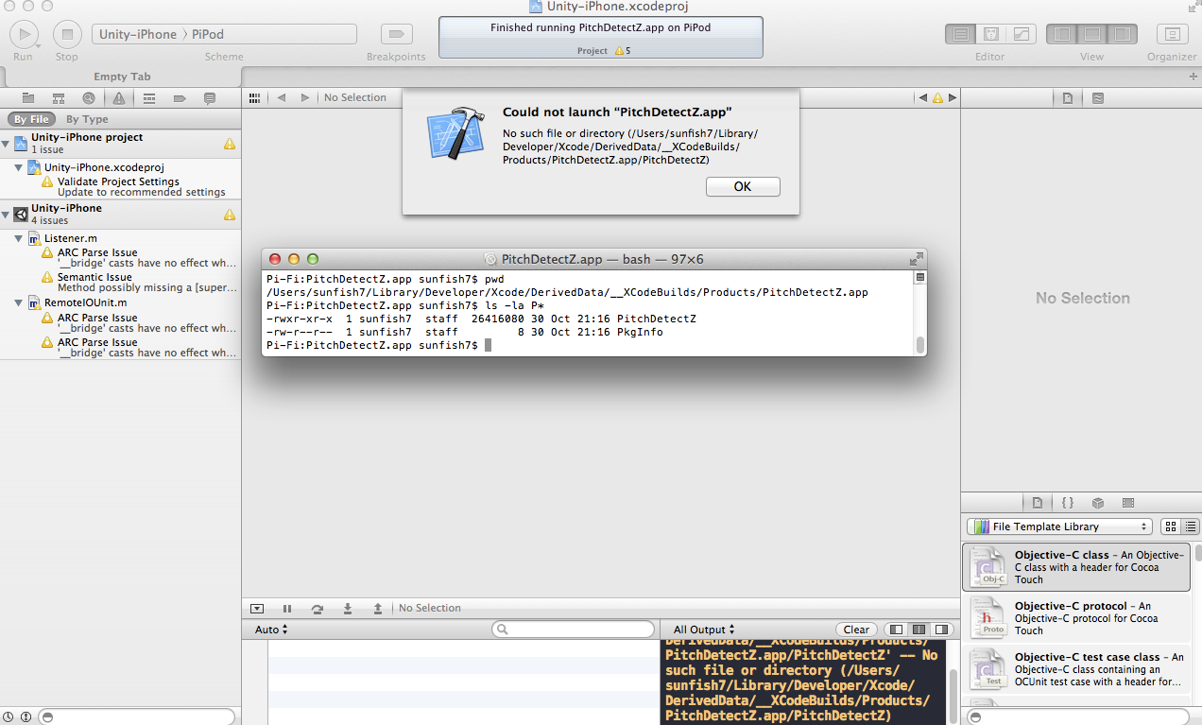Collapse Unity-iPhone.xcodeproj issue node

pyautogui.click(x=19, y=167)
